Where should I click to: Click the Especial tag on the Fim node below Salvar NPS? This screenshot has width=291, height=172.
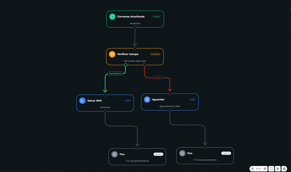(158, 154)
